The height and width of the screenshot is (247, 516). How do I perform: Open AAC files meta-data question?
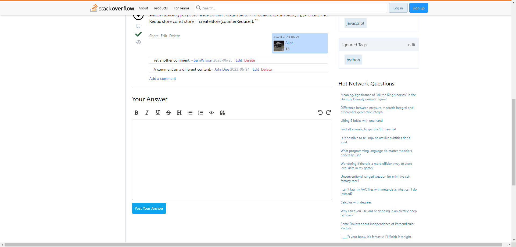pos(379,192)
